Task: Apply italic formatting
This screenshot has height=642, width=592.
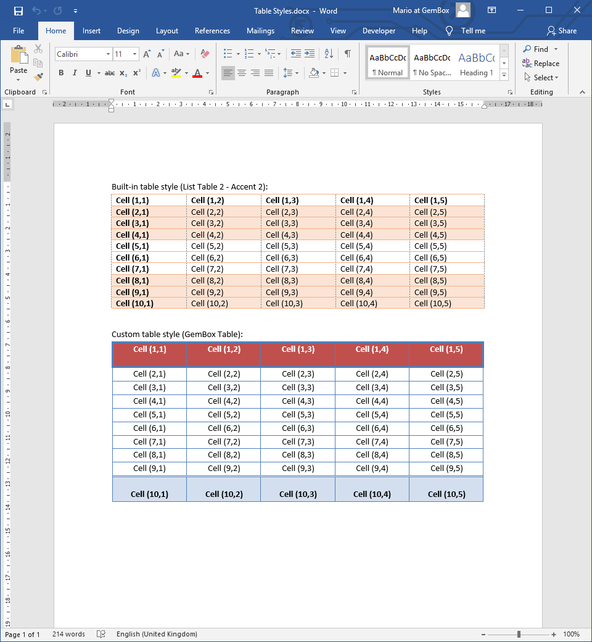Action: click(x=74, y=73)
